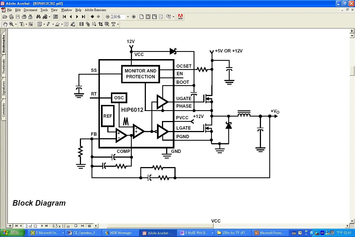The image size is (355, 237).
Task: Set Fit Width page view
Action: coord(154,17)
